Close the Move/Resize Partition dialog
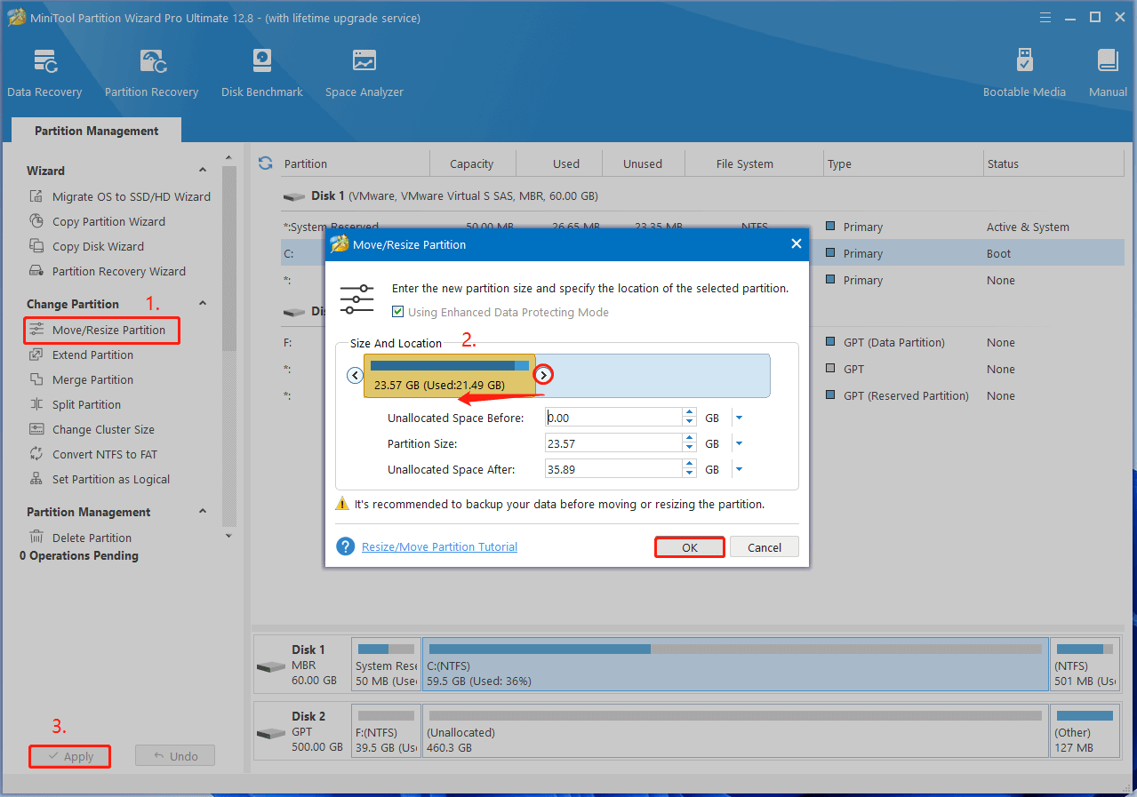This screenshot has width=1137, height=797. point(796,243)
